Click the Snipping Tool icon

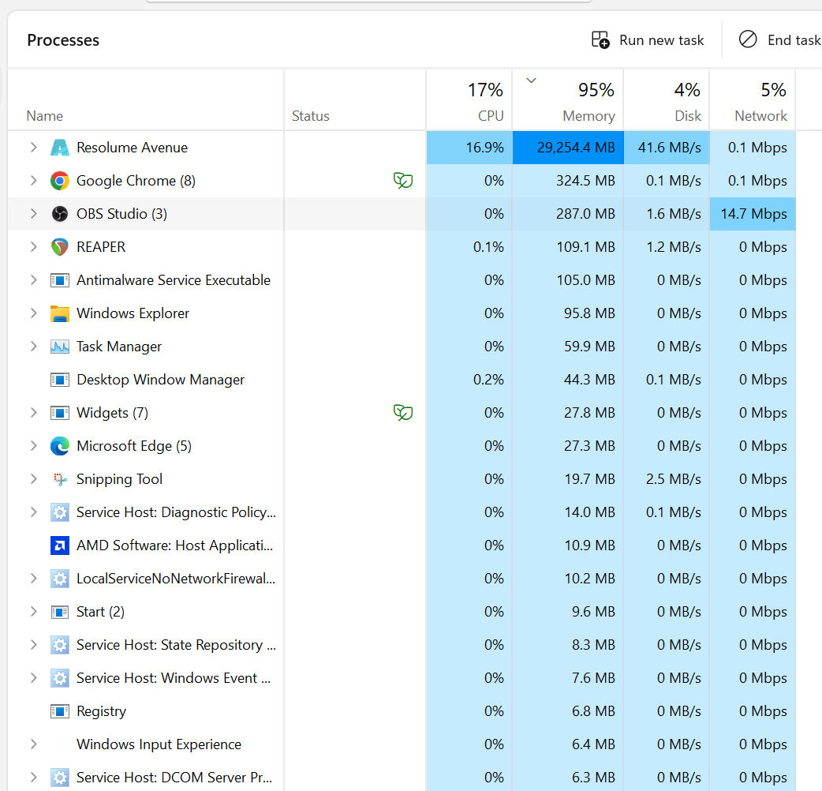pos(60,479)
